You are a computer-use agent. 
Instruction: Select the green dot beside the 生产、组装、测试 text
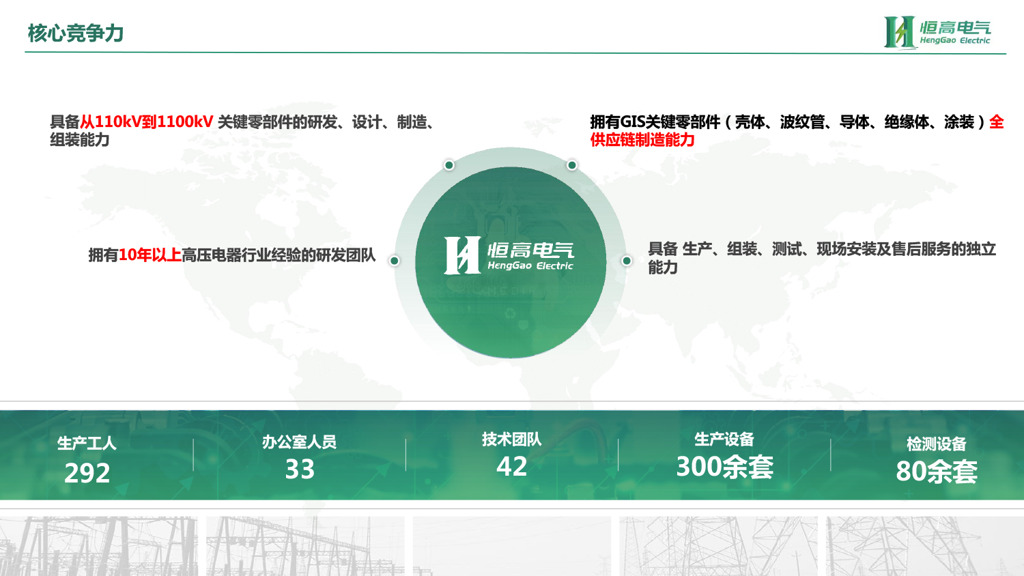626,261
